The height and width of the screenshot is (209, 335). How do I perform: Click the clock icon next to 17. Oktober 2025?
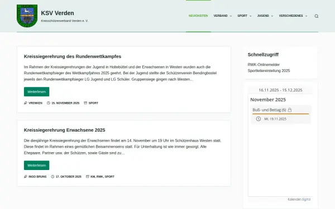point(52,177)
